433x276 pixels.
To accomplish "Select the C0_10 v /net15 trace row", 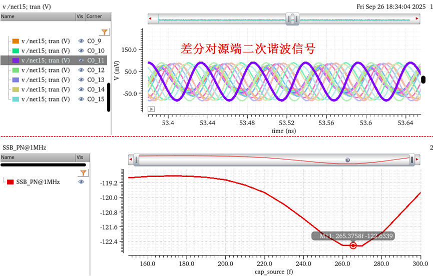I will pyautogui.click(x=45, y=50).
